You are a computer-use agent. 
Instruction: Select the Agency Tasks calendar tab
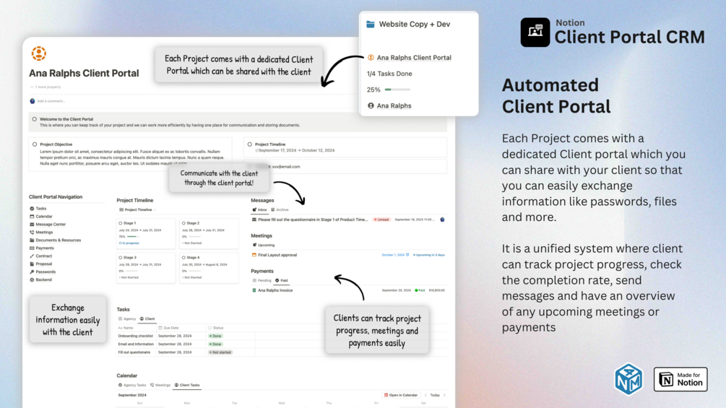132,385
